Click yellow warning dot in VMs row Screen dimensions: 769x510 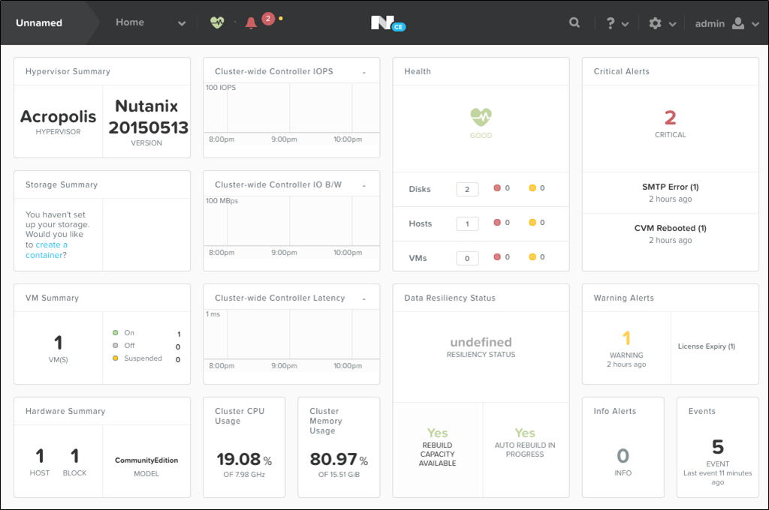pos(532,256)
